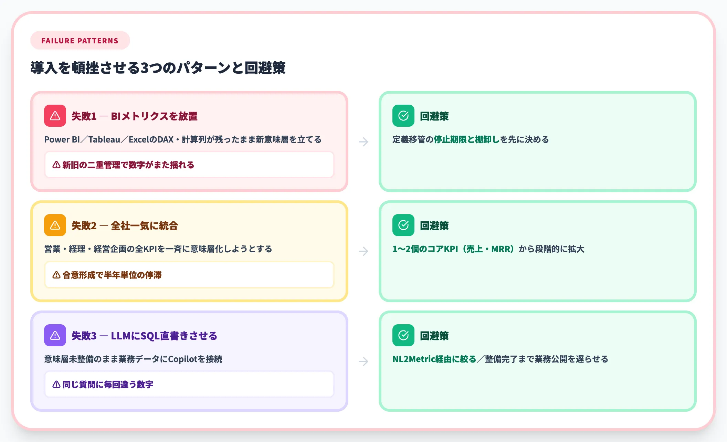Viewport: 727px width, 442px height.
Task: Click the arrow between 失敗3 and its 回避策
Action: tap(363, 361)
